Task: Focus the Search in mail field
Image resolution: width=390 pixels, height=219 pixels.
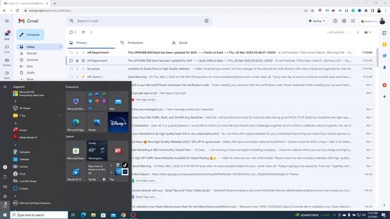Action: (140, 21)
